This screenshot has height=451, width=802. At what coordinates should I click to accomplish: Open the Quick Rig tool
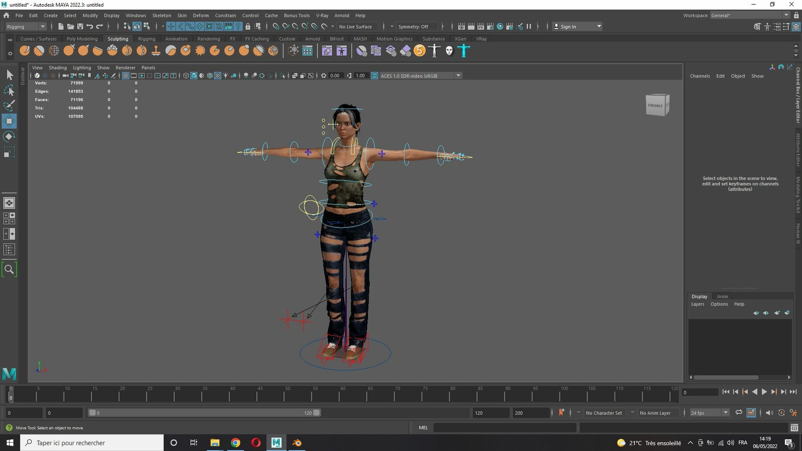pyautogui.click(x=434, y=51)
